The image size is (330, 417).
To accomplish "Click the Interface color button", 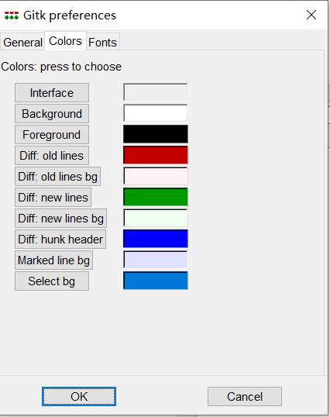I will tap(52, 93).
